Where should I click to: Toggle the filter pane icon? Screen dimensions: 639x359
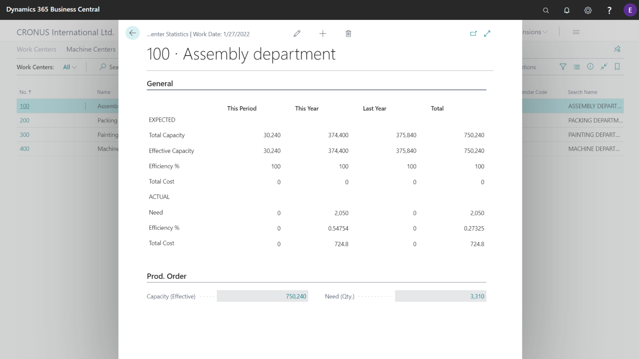(563, 67)
